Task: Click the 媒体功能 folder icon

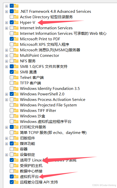Action: click(16, 143)
